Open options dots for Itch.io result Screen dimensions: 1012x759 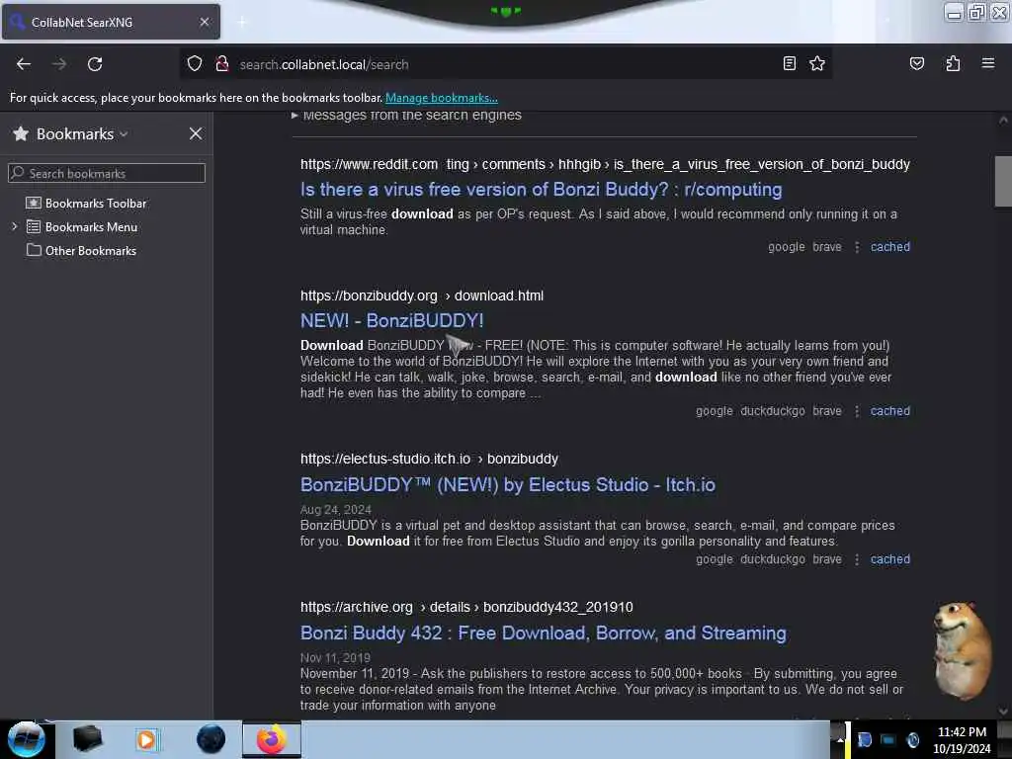857,559
